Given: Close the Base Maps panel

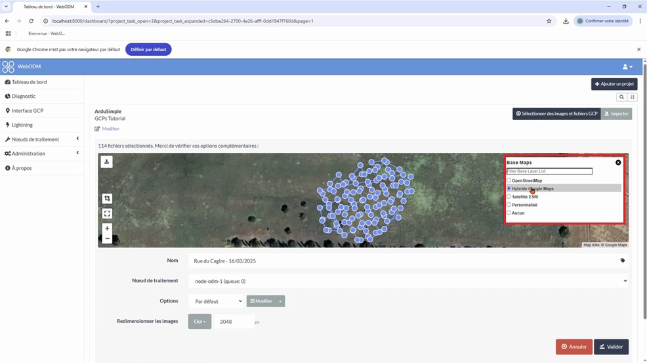Looking at the screenshot, I should [618, 162].
